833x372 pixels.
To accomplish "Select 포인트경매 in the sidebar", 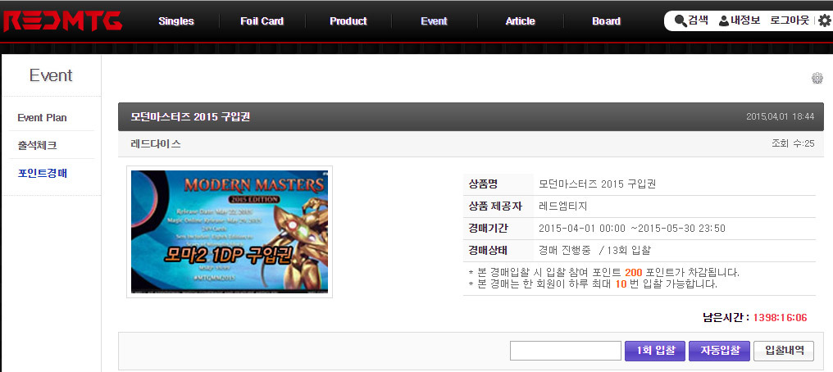I will [42, 173].
